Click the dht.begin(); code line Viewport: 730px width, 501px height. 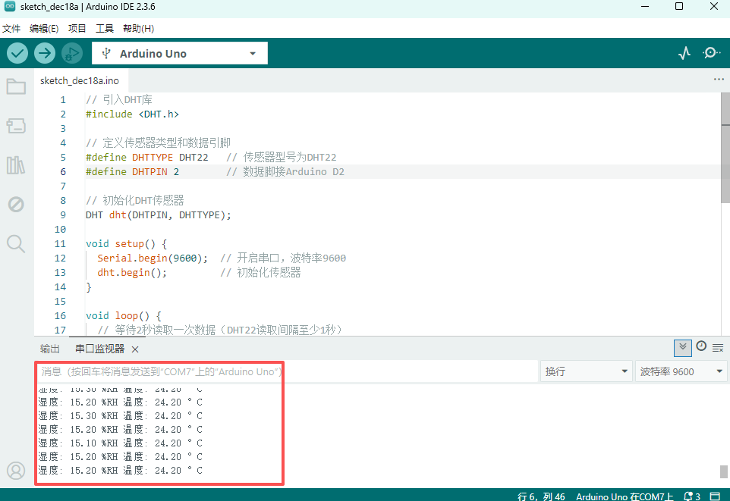coord(199,273)
